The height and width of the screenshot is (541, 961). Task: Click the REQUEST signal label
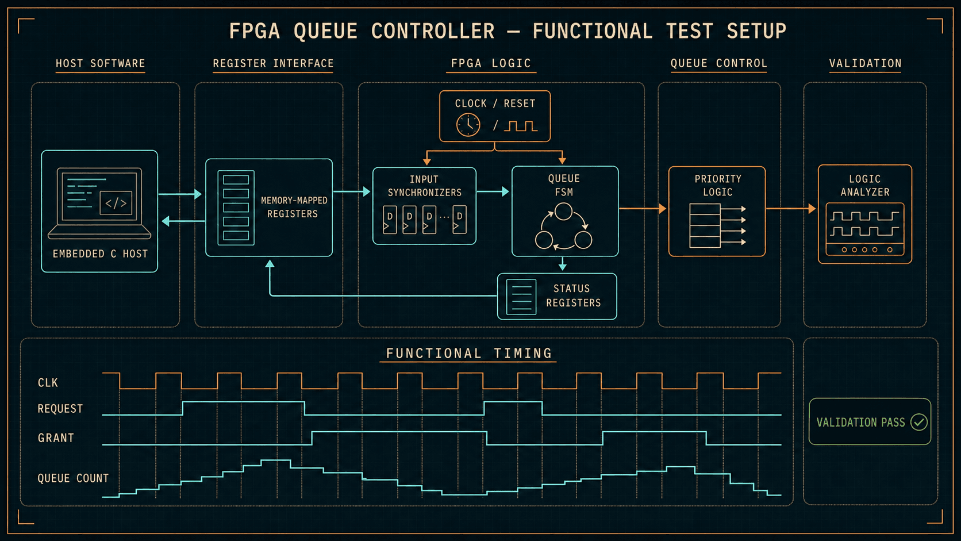tap(60, 409)
